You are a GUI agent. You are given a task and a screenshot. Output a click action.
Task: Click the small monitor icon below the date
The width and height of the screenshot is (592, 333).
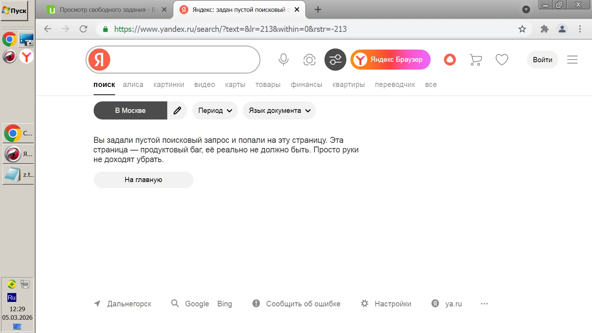(x=17, y=327)
